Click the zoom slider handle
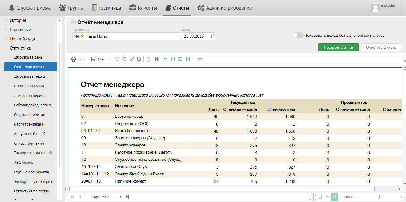This screenshot has height=202, width=406. tap(379, 197)
